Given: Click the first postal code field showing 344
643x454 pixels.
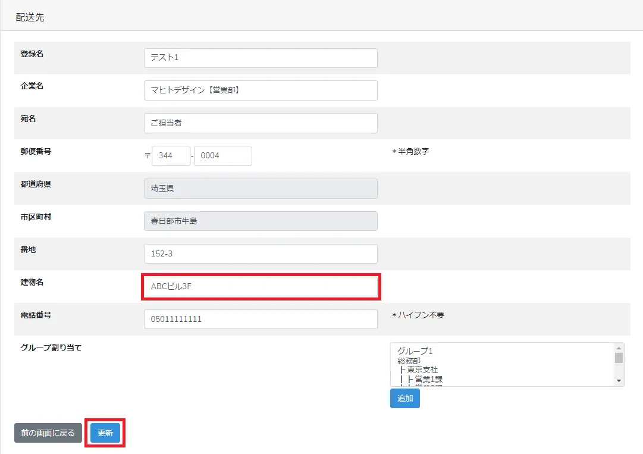Looking at the screenshot, I should click(171, 155).
